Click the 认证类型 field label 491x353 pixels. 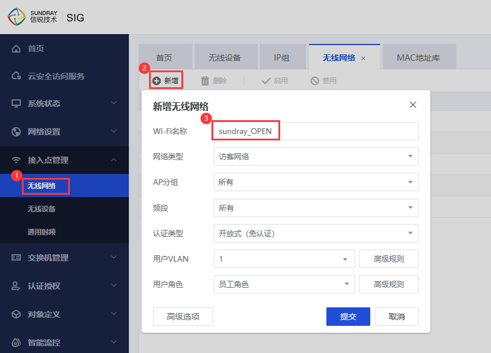[168, 233]
